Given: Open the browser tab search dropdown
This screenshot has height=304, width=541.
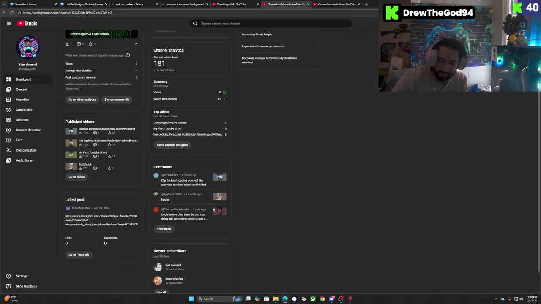Looking at the screenshot, I should (x=4, y=4).
